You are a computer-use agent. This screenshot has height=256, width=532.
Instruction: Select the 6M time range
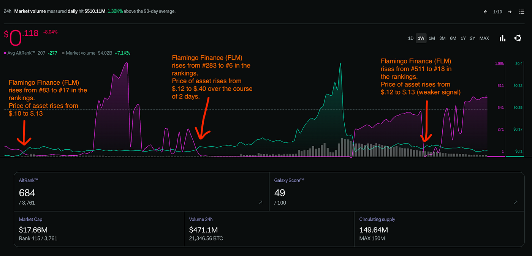click(x=453, y=38)
